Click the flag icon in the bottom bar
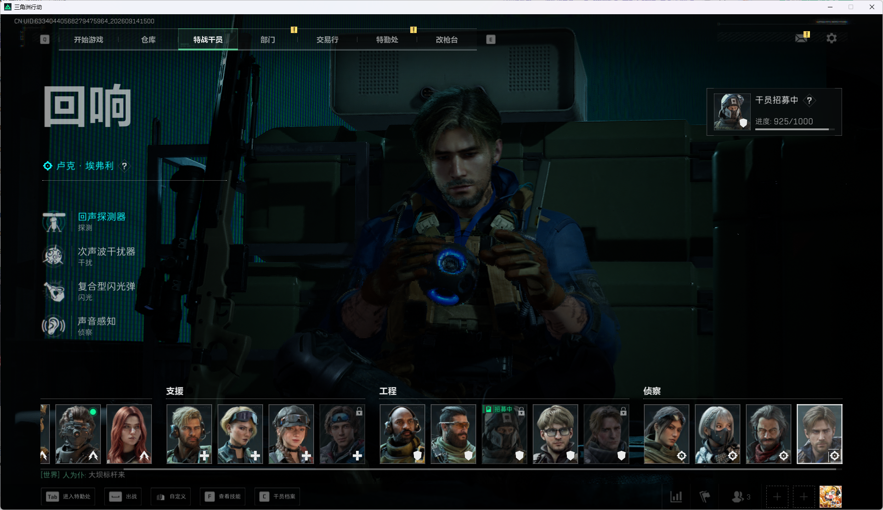The height and width of the screenshot is (510, 883). coord(705,496)
